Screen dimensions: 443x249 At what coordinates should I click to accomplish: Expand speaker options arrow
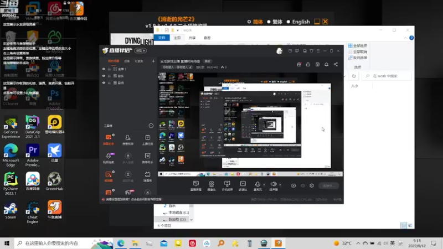coord(280,185)
